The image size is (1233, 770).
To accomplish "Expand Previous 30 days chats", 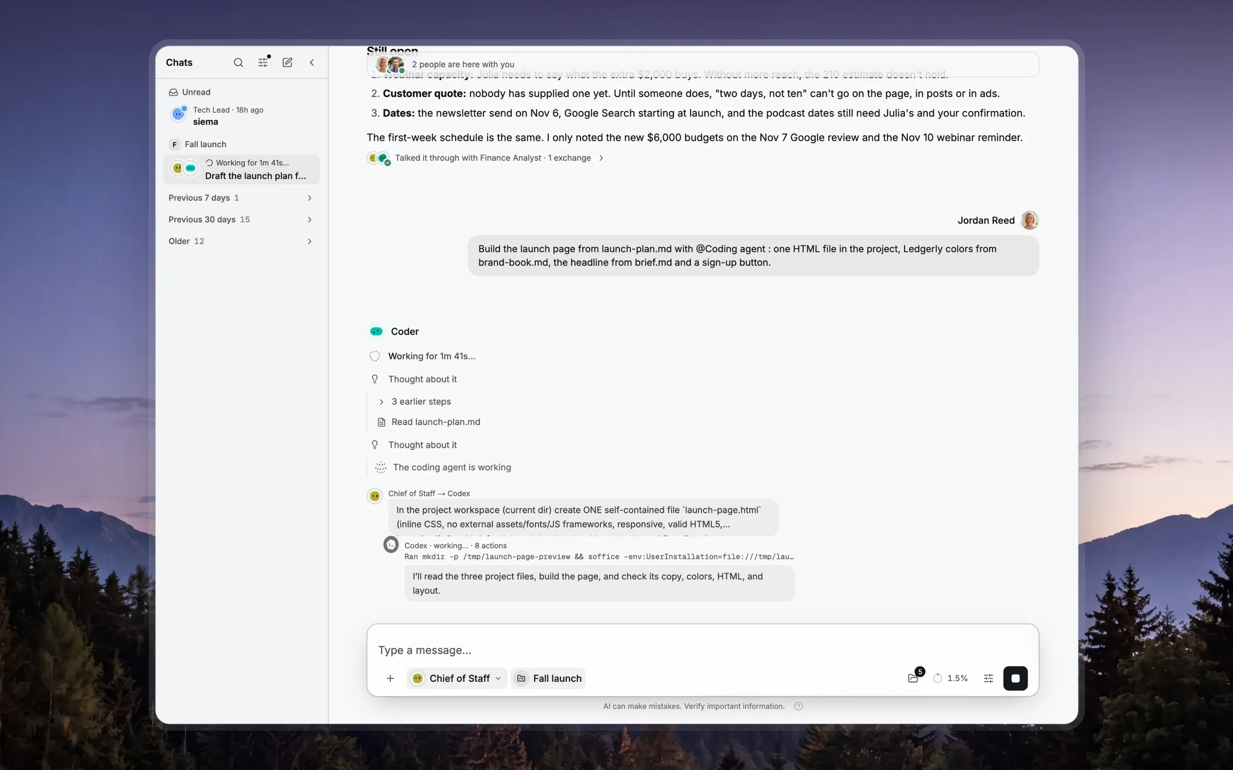I will [x=241, y=219].
